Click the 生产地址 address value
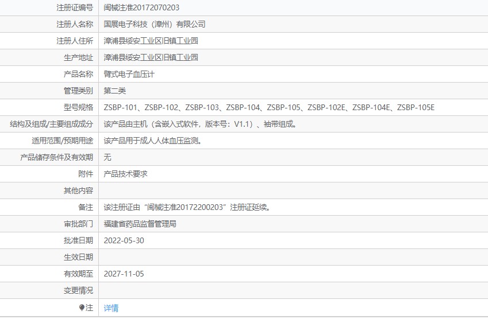 [151, 57]
